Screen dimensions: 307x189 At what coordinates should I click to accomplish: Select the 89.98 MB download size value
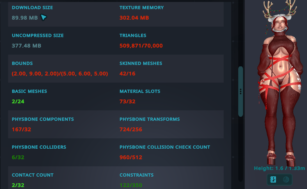point(25,18)
